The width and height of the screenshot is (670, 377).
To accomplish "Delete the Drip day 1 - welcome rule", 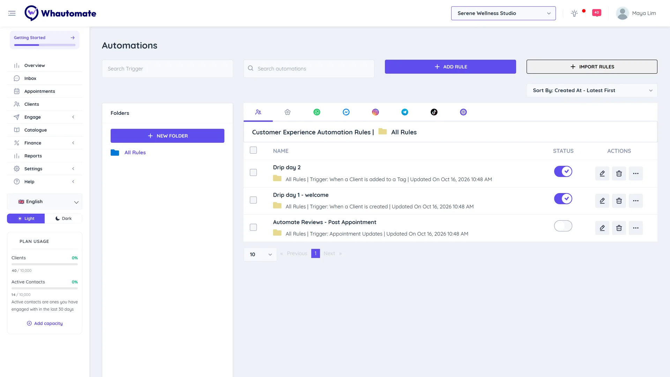I will pos(619,201).
